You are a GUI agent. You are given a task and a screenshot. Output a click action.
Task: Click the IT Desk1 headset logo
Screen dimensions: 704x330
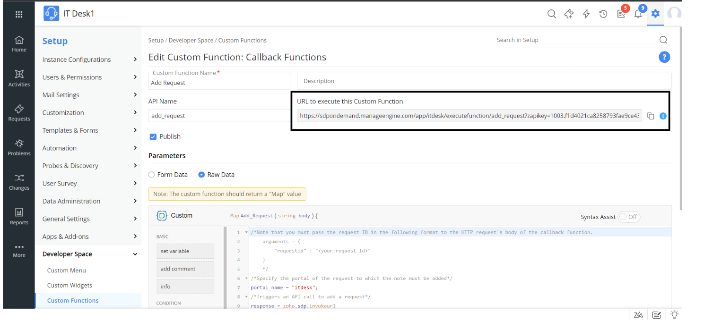click(x=51, y=14)
